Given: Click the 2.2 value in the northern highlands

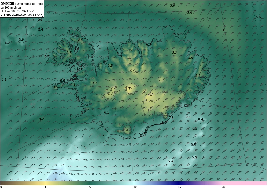Looking at the screenshot, I should pyautogui.click(x=132, y=70).
